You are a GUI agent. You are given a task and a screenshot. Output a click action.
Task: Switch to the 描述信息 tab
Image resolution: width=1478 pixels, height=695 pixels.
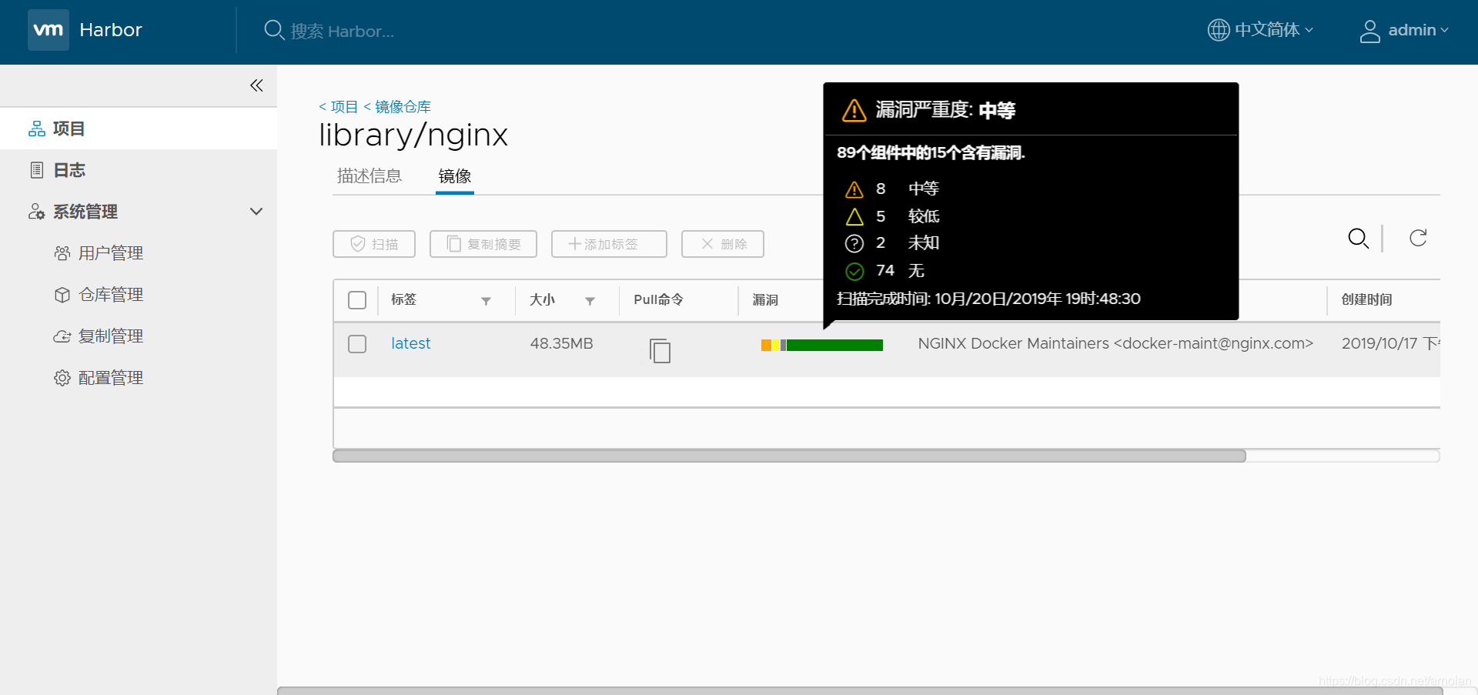tap(369, 176)
